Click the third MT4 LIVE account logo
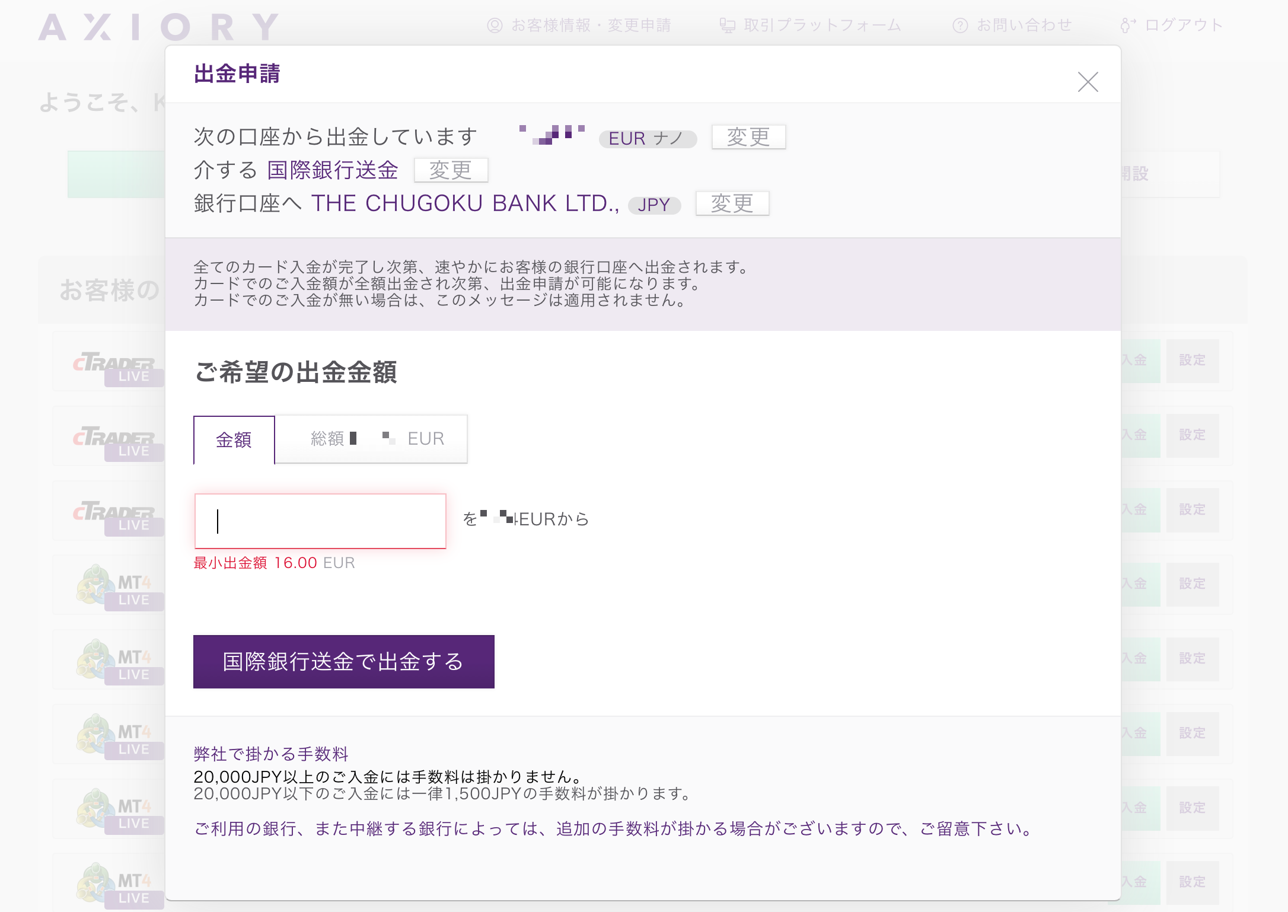This screenshot has height=912, width=1288. coord(119,737)
